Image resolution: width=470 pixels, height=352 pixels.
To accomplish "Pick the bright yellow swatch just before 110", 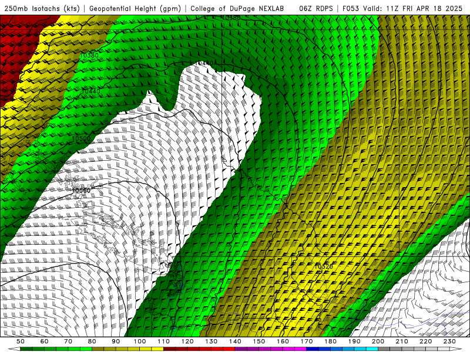I will click(x=157, y=349).
